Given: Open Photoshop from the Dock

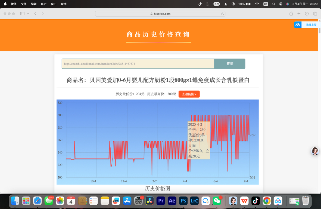Looking at the screenshot, I should click(183, 201).
